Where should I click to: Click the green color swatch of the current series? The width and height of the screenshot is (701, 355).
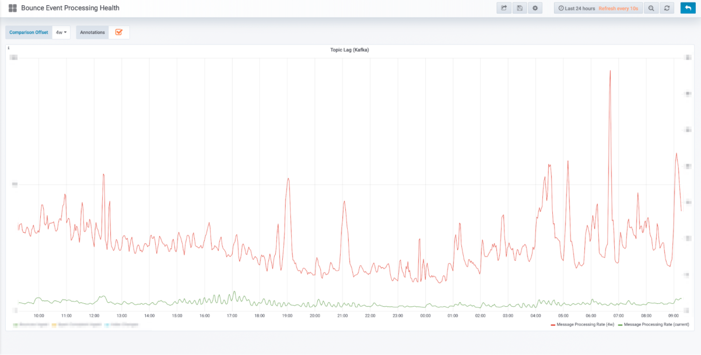622,325
